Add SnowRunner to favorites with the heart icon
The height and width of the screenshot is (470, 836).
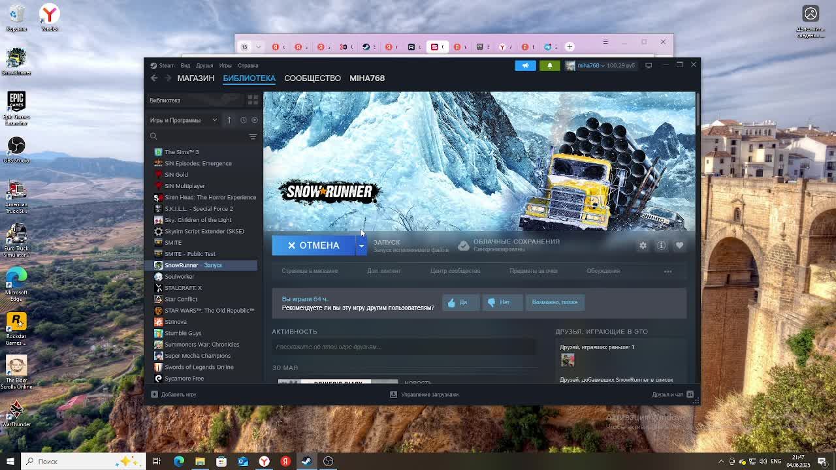pyautogui.click(x=679, y=245)
